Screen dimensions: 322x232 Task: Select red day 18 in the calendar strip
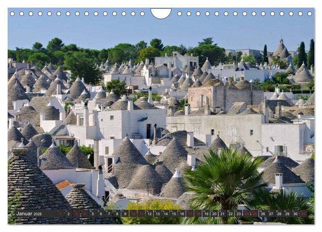point(198,214)
